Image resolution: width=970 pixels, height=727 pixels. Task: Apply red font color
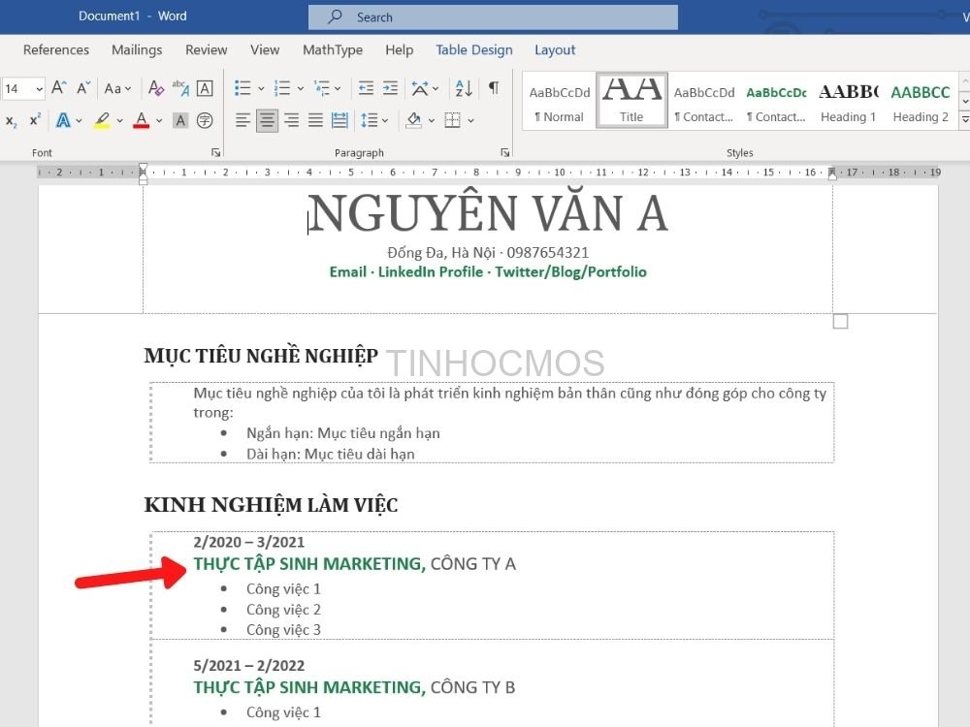coord(142,120)
